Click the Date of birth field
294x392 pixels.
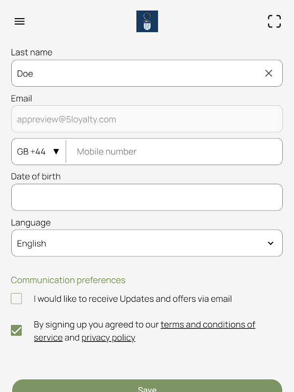click(x=147, y=197)
